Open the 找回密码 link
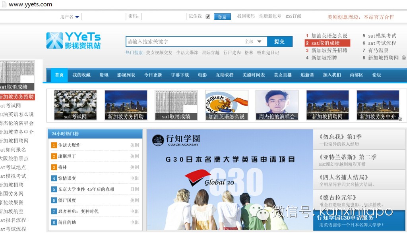This screenshot has height=233, width=407. (246, 16)
